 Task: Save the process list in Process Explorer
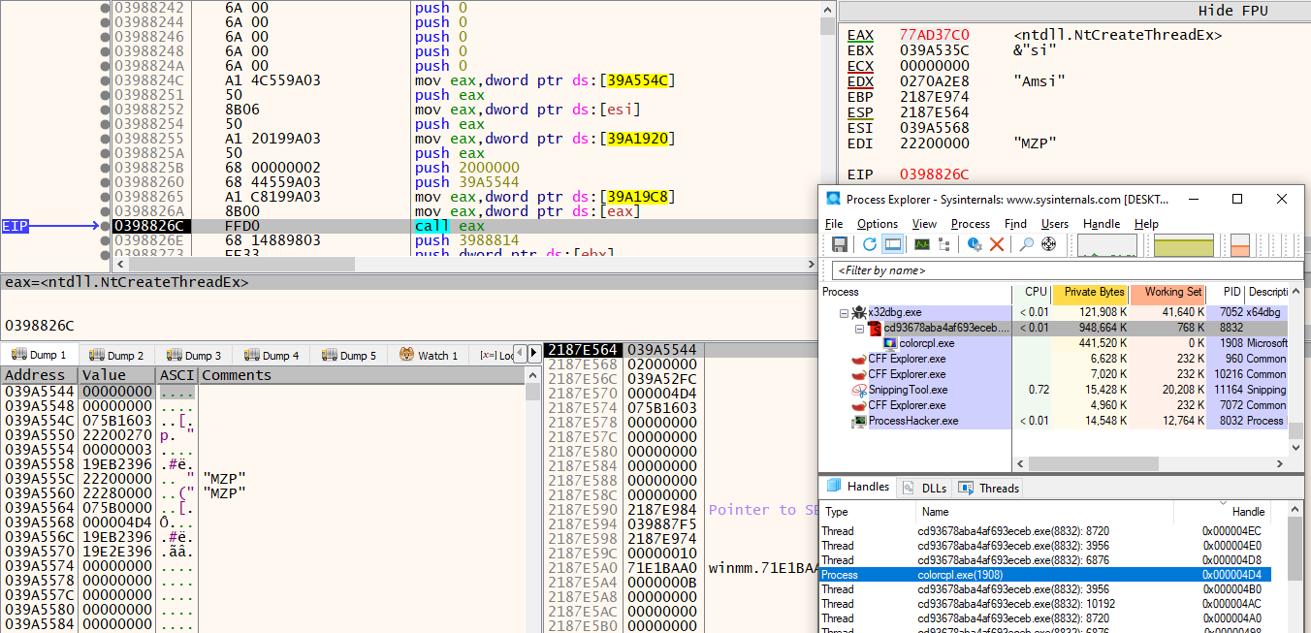click(840, 243)
